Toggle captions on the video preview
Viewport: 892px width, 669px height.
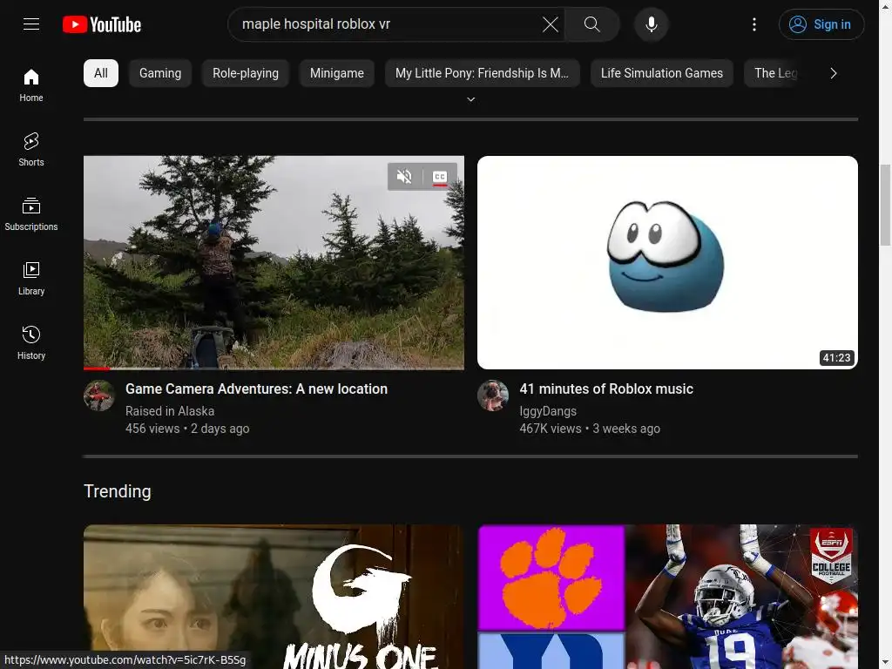click(440, 176)
